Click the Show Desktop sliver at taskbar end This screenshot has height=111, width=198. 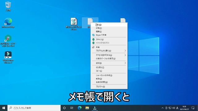point(197,108)
